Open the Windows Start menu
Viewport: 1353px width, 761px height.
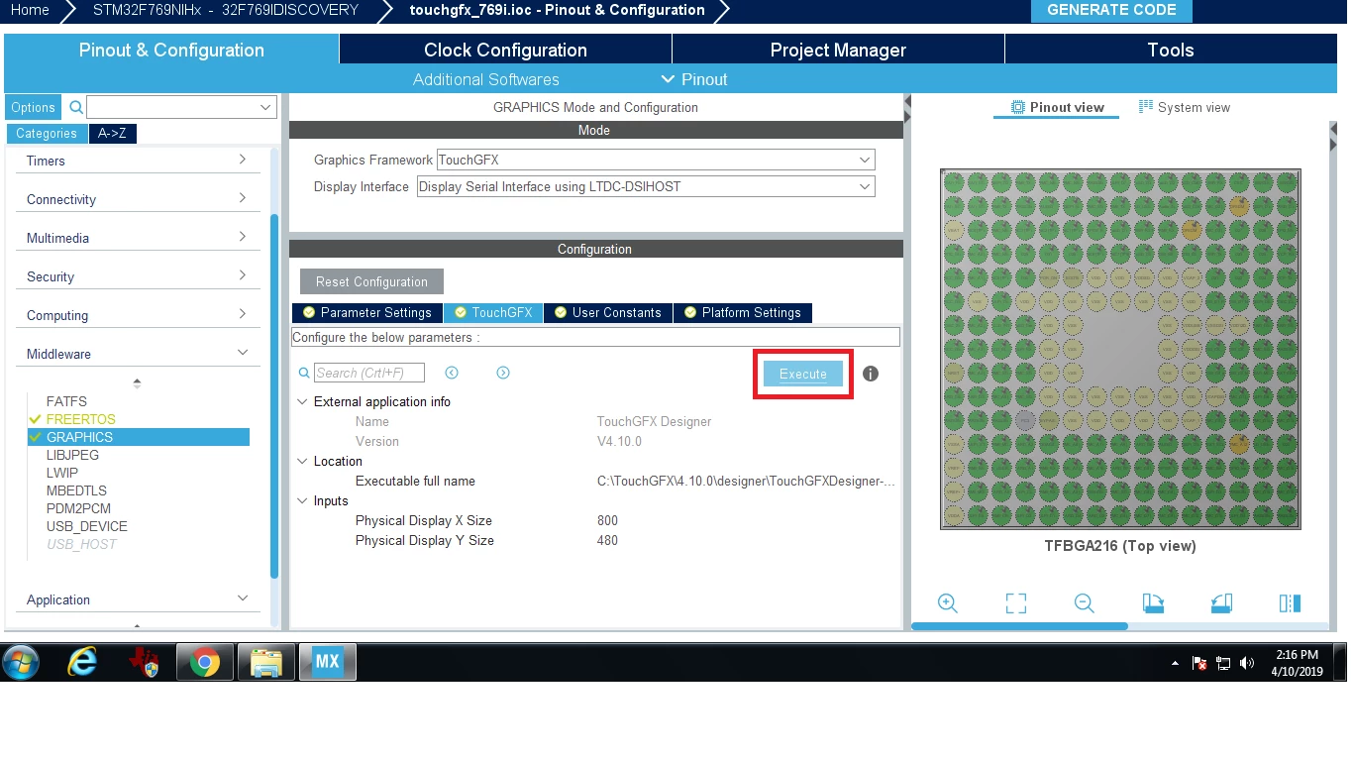pyautogui.click(x=20, y=663)
